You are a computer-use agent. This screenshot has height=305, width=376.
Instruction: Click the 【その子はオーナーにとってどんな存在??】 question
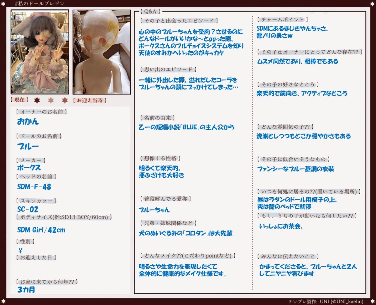(309, 52)
